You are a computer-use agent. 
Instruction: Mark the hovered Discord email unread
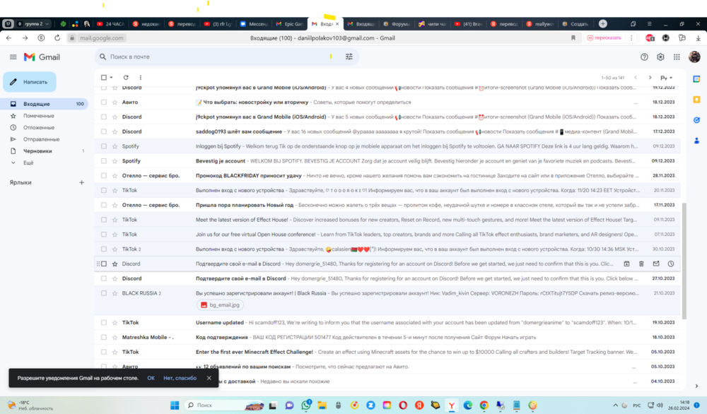656,264
